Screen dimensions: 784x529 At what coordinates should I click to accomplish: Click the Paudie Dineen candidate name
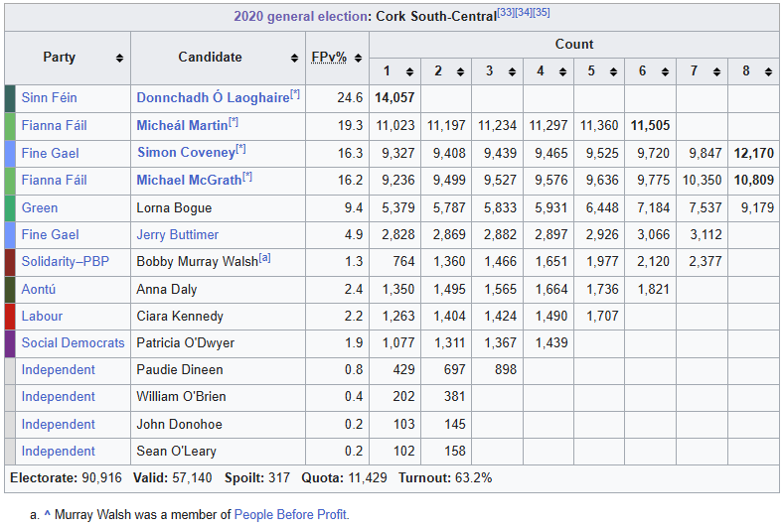pos(180,370)
